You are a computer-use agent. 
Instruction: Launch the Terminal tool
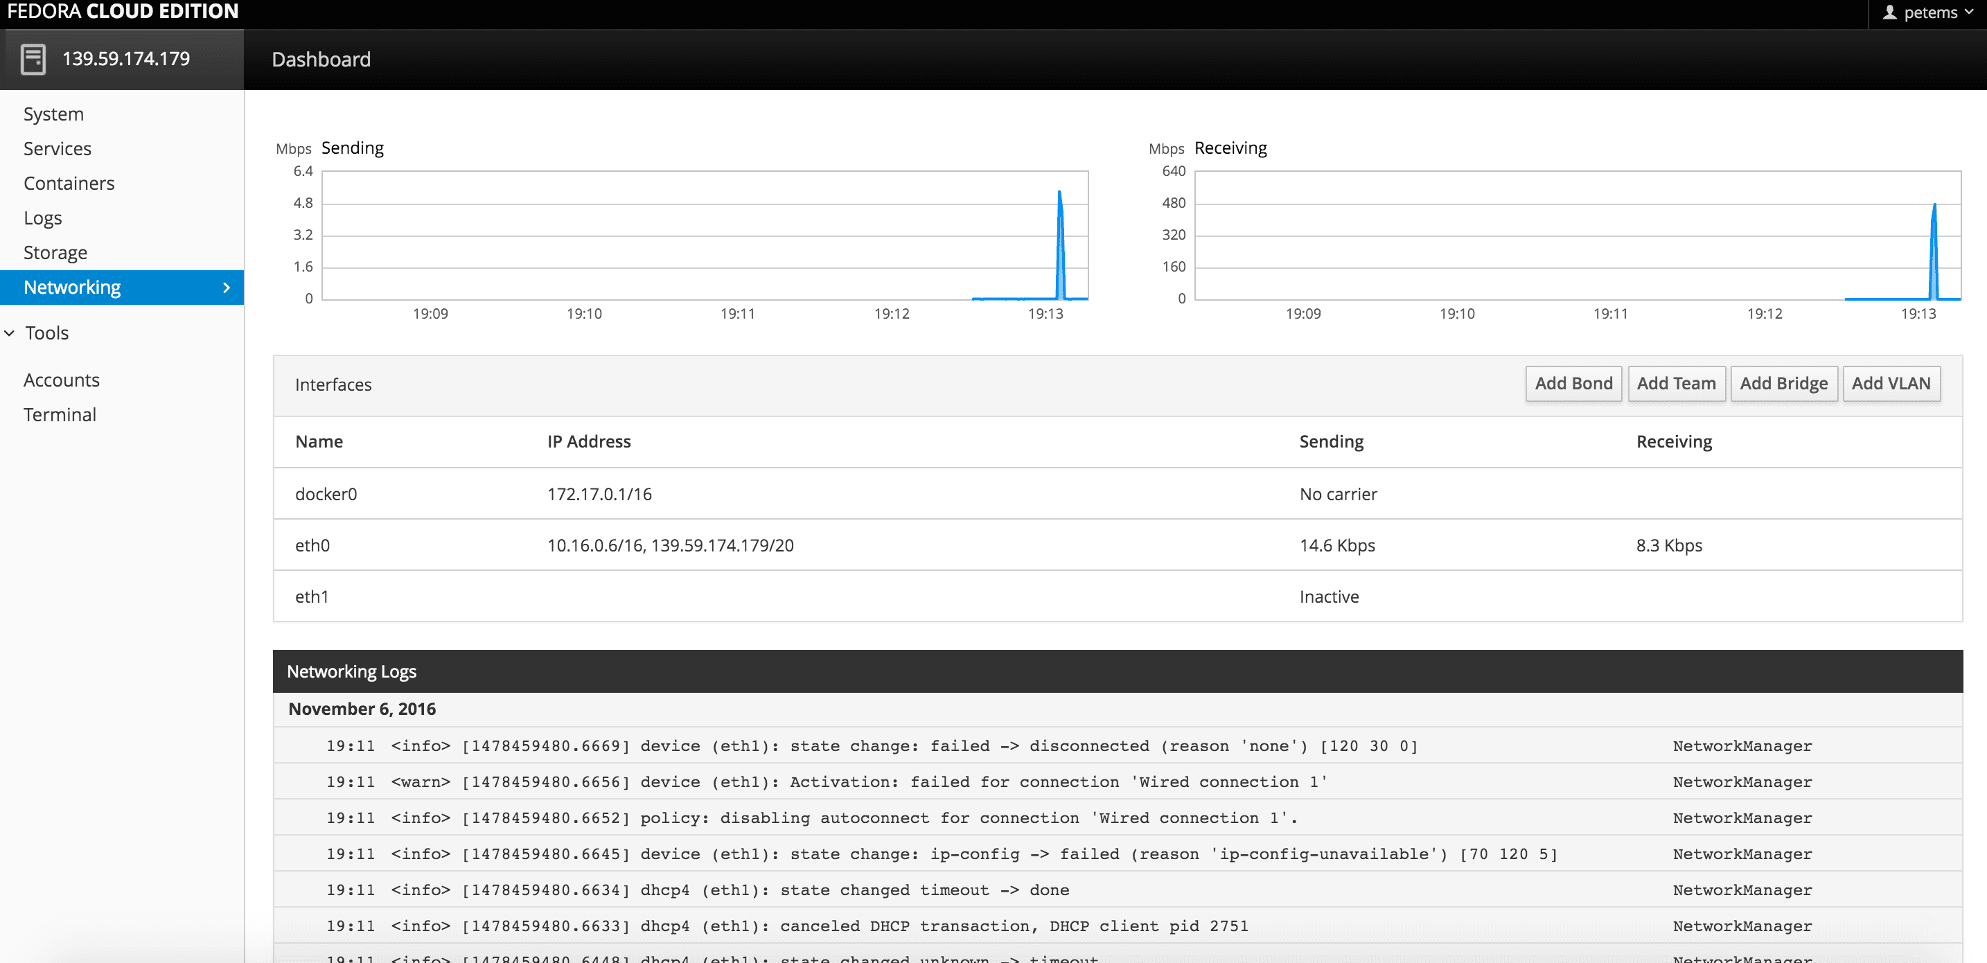point(60,414)
